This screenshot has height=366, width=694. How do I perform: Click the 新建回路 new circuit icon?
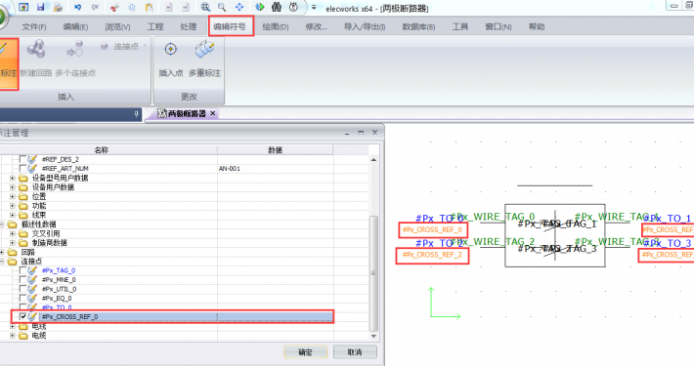(36, 49)
